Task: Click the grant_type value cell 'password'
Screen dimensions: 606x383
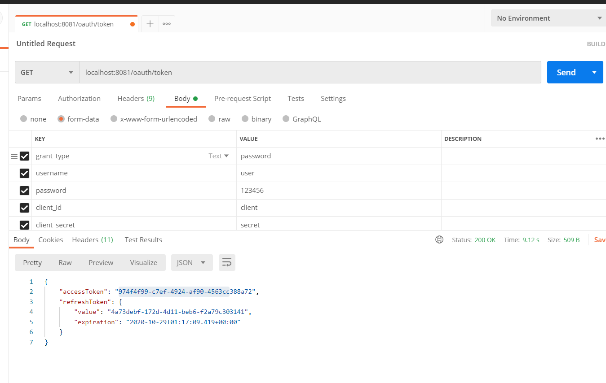Action: [339, 156]
